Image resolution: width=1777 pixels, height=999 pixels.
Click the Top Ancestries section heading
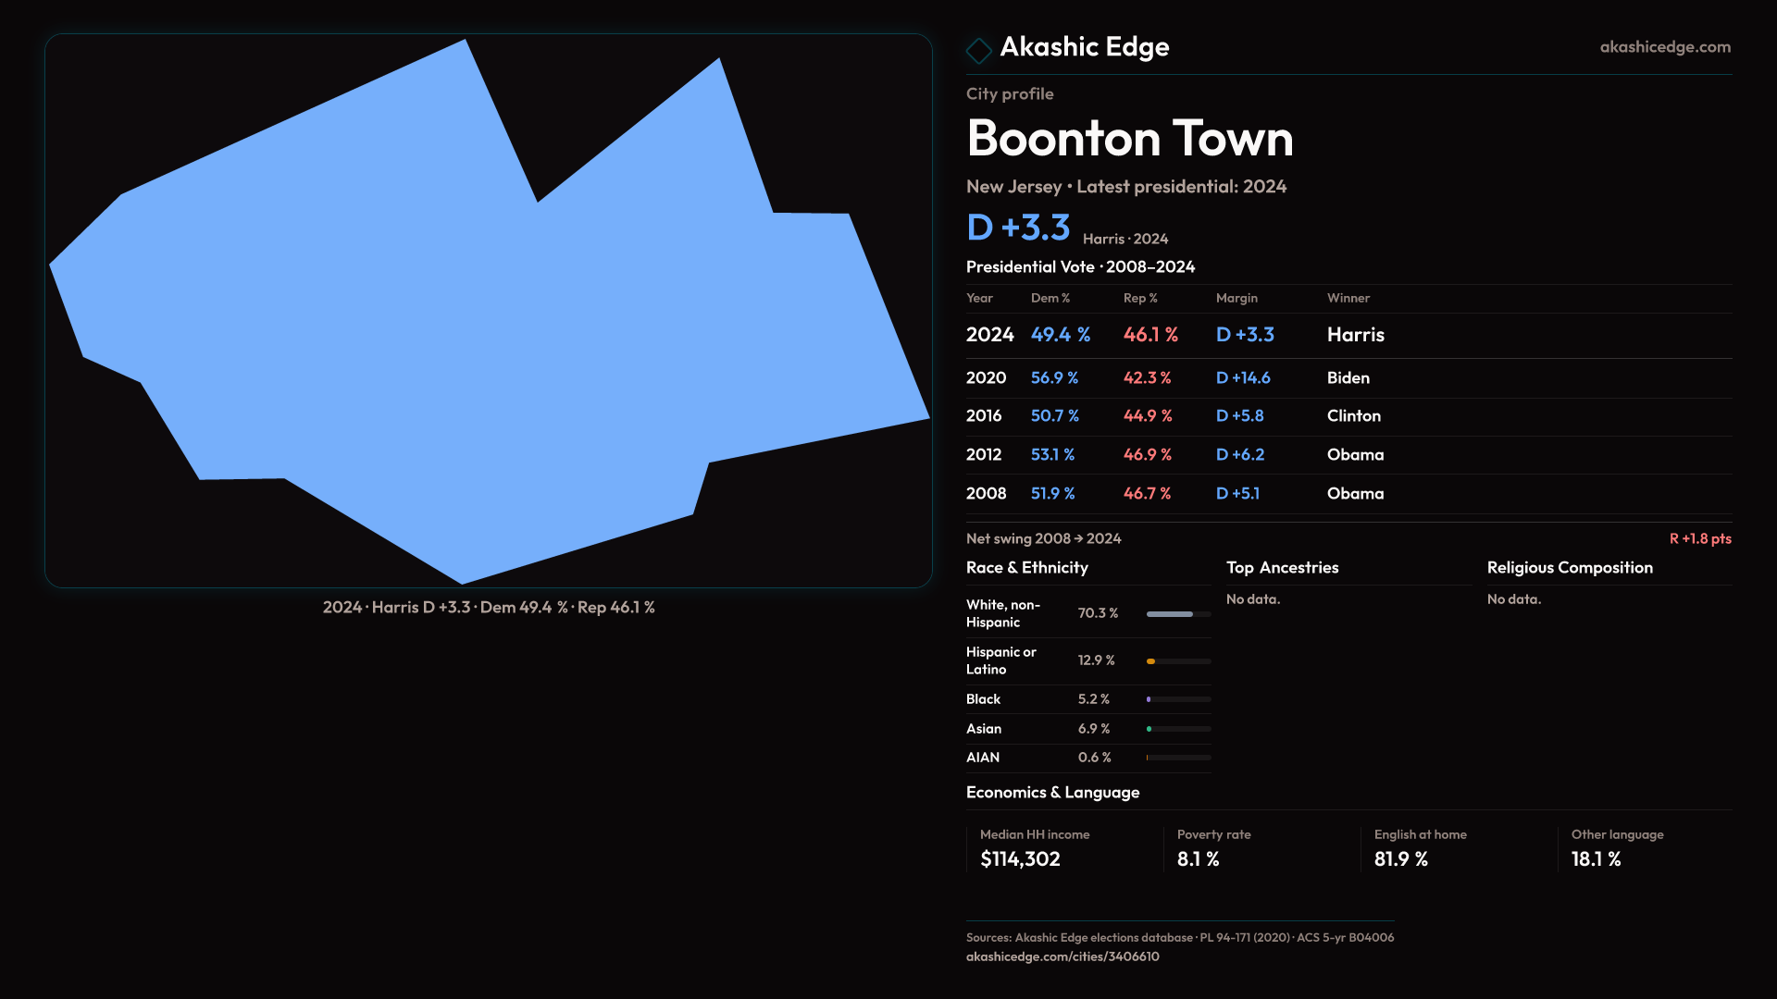(x=1282, y=568)
